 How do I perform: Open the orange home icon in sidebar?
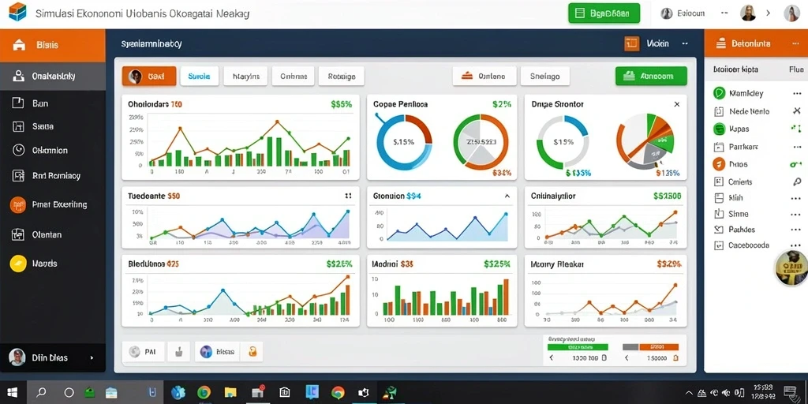coord(19,45)
